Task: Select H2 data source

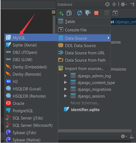Action: pyautogui.click(x=31, y=82)
